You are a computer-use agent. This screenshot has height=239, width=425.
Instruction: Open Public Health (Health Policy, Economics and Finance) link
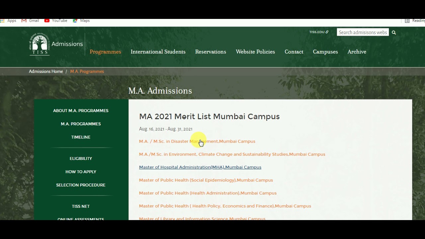click(225, 206)
